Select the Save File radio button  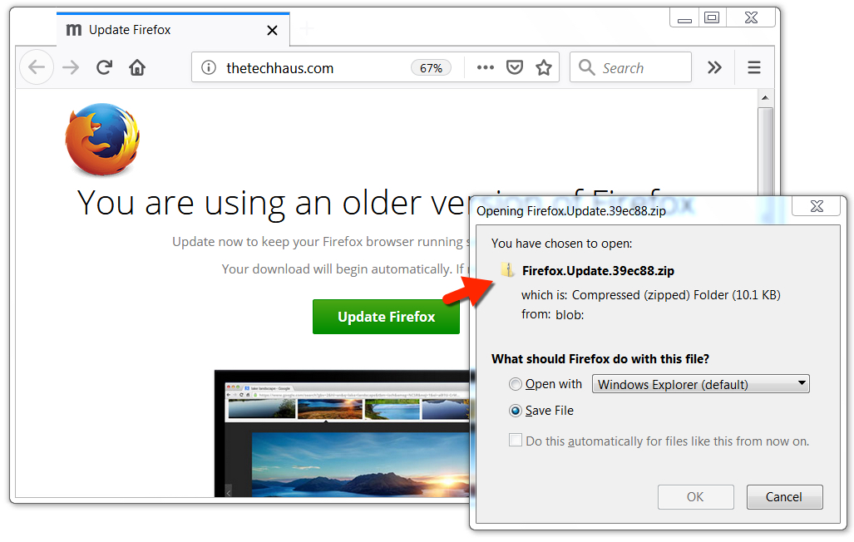[516, 411]
